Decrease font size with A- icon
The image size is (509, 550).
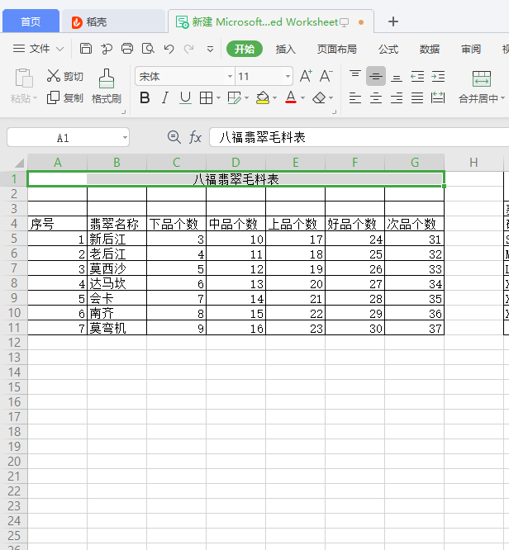pos(326,76)
